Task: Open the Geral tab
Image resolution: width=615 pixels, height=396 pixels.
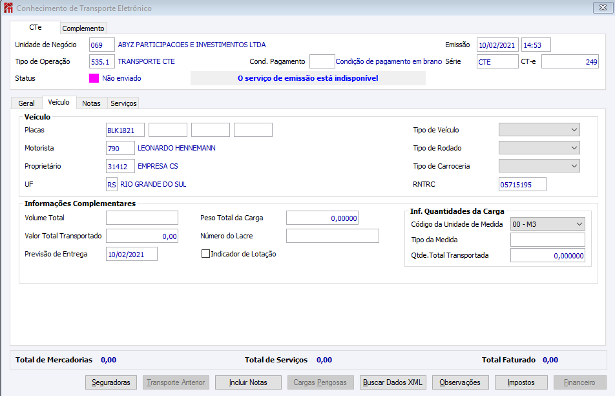Action: point(26,103)
